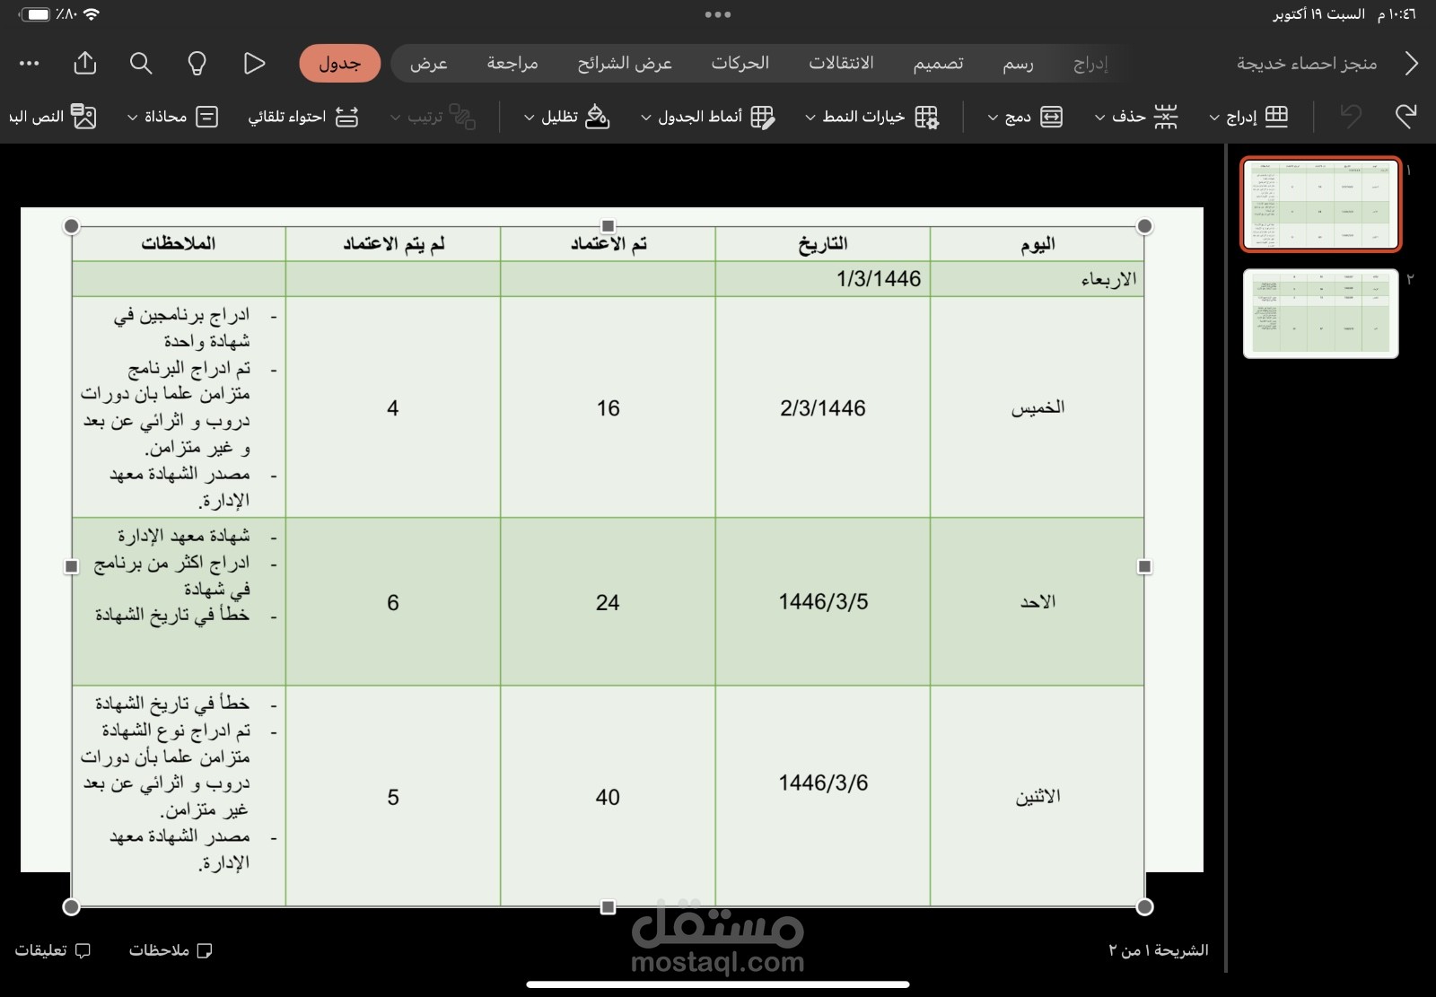Expand the دمج dropdown arrow
The image size is (1436, 997).
[993, 118]
